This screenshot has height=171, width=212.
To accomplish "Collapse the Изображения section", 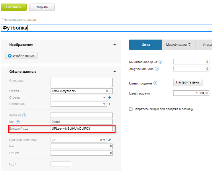I will tap(115, 45).
